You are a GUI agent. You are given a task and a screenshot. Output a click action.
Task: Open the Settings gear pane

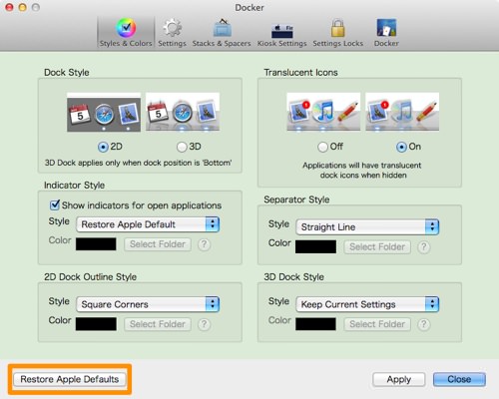point(172,33)
